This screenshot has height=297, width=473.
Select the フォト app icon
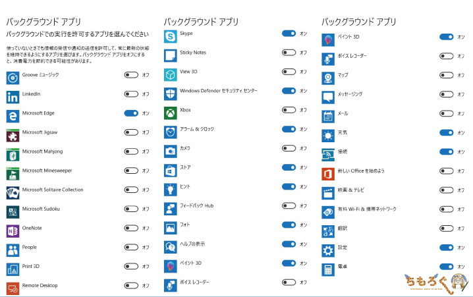171,229
